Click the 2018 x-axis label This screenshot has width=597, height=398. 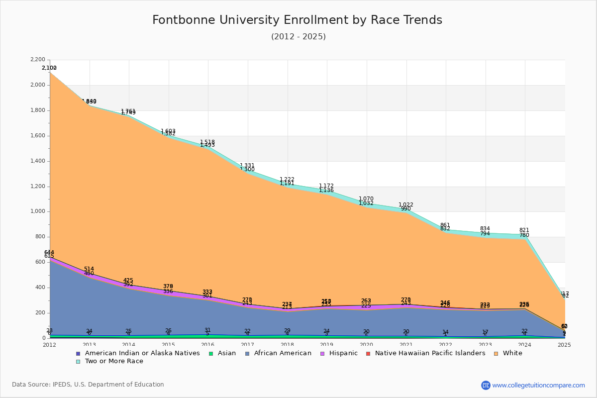click(288, 345)
